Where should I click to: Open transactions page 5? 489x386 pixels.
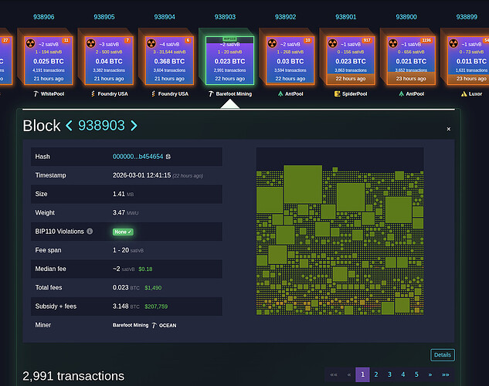tap(417, 374)
